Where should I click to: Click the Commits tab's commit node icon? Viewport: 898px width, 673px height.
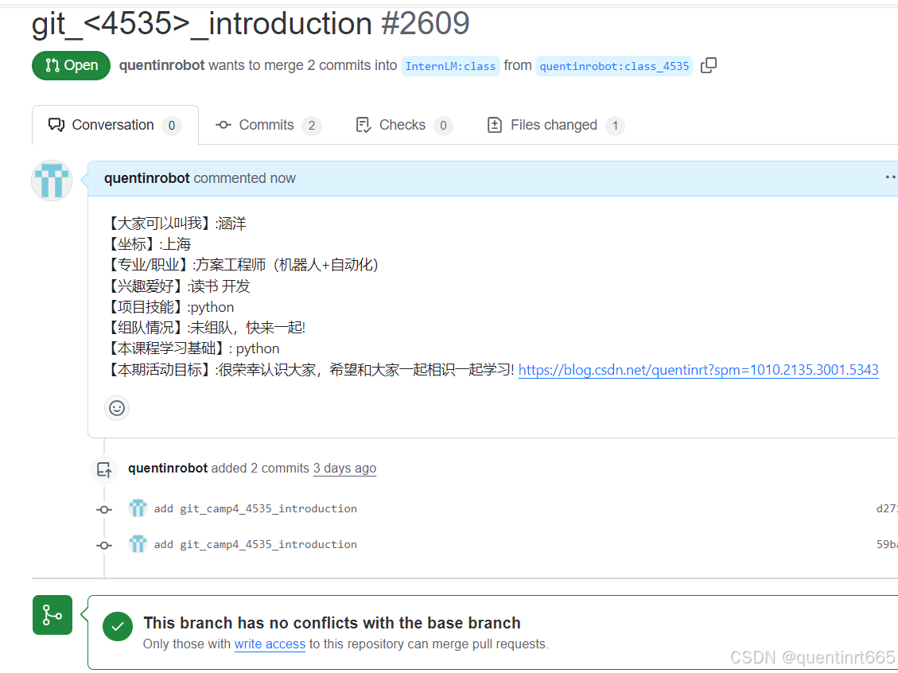(x=224, y=125)
